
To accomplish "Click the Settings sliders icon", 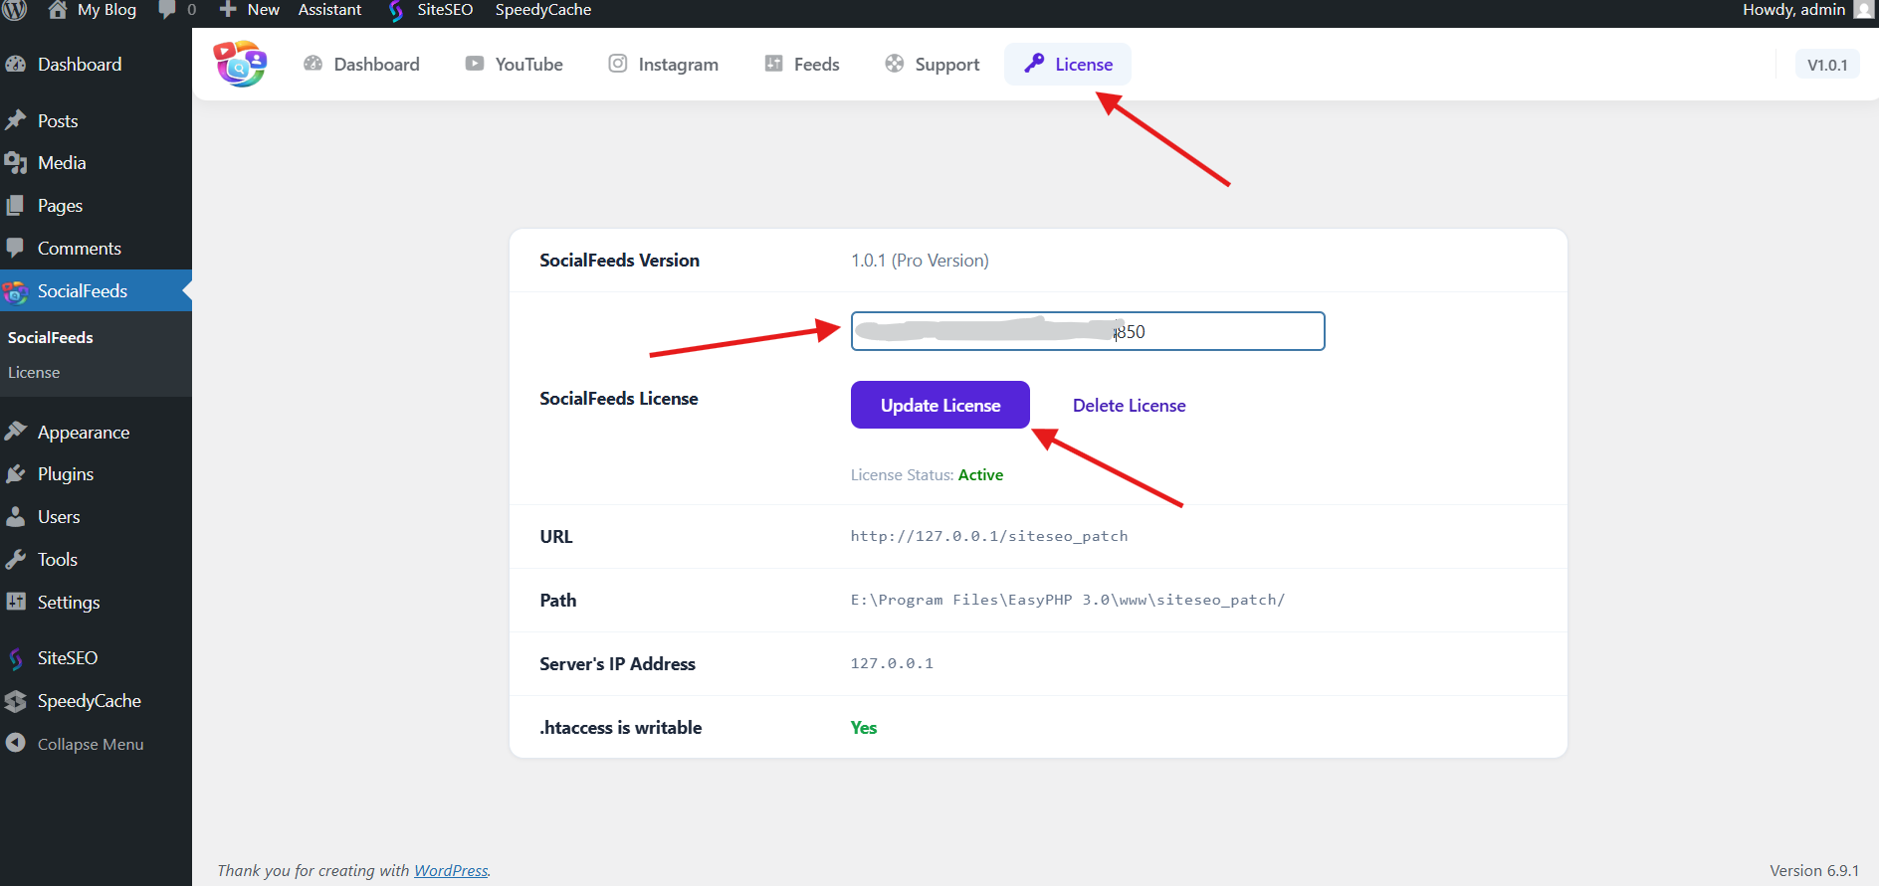I will (x=16, y=602).
